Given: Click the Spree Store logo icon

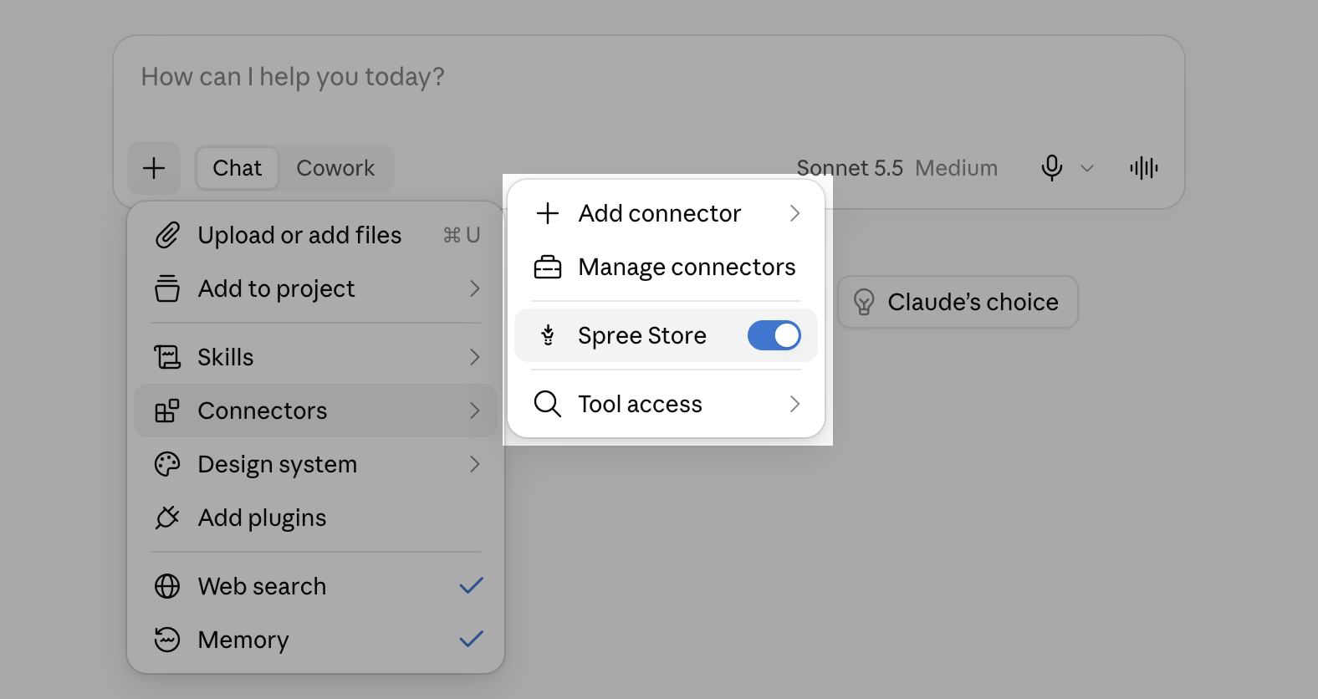Looking at the screenshot, I should (548, 335).
